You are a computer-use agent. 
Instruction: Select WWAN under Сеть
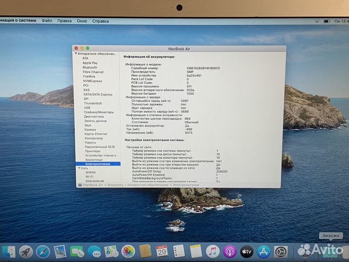click(91, 172)
